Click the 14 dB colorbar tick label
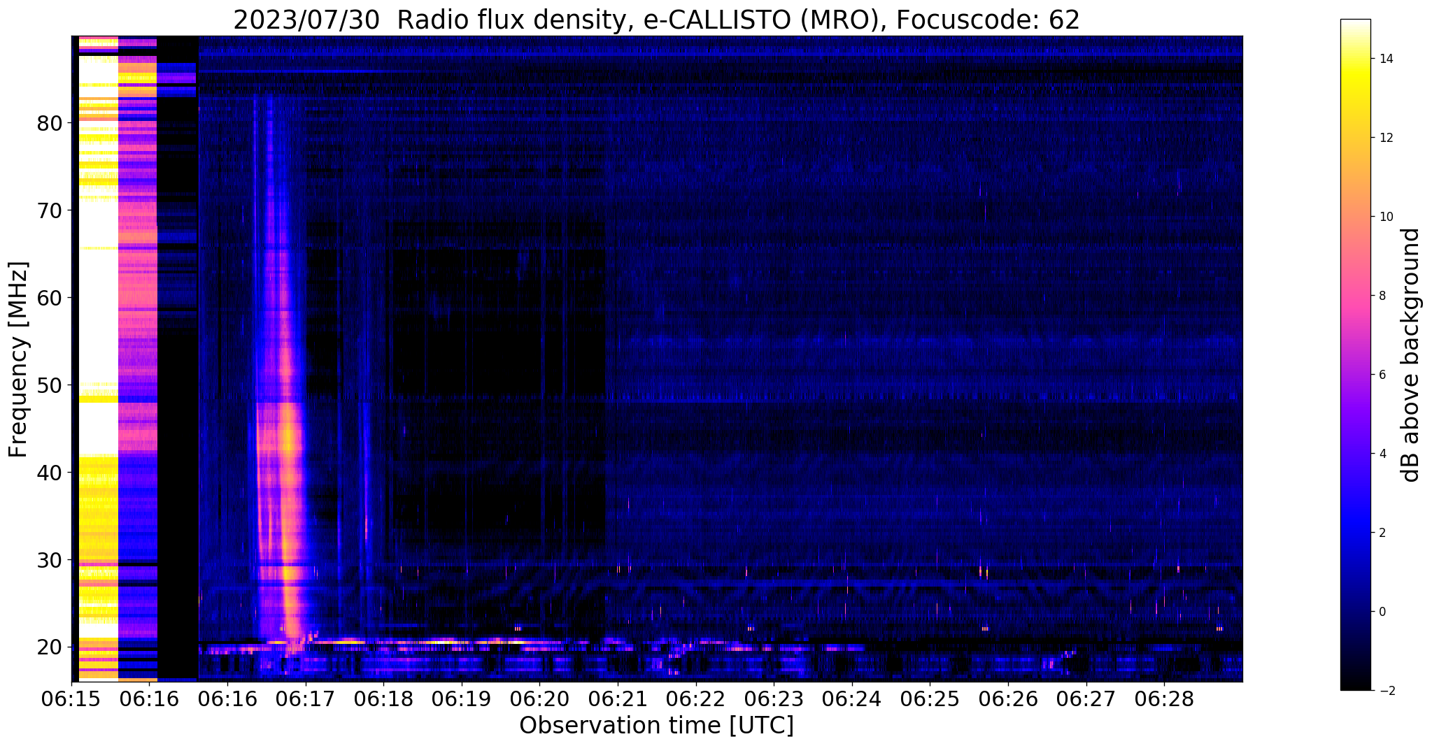The image size is (1432, 746). coord(1386,59)
